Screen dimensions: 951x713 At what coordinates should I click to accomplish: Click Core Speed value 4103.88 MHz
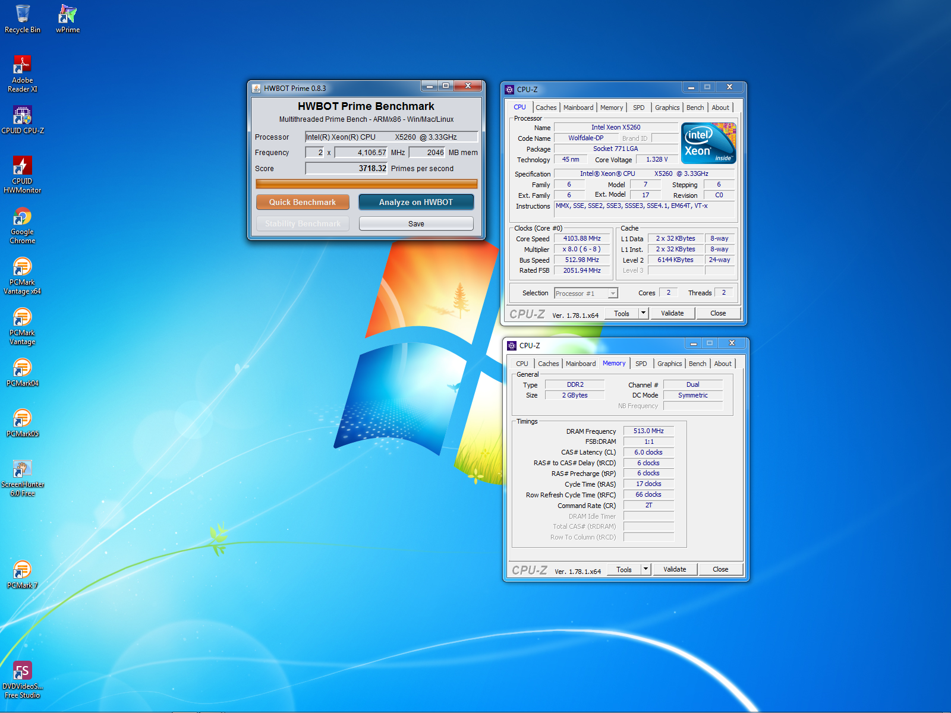(582, 238)
